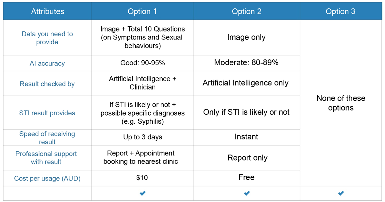Select the 'None of these options' cell
The image size is (385, 202).
341,103
